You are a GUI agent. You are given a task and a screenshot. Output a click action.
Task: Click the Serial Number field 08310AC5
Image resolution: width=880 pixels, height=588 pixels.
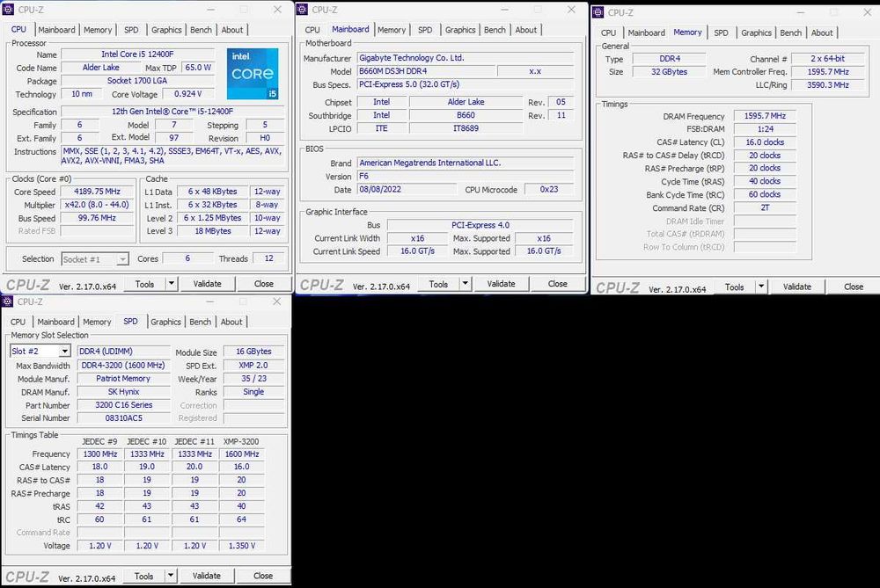click(x=123, y=417)
